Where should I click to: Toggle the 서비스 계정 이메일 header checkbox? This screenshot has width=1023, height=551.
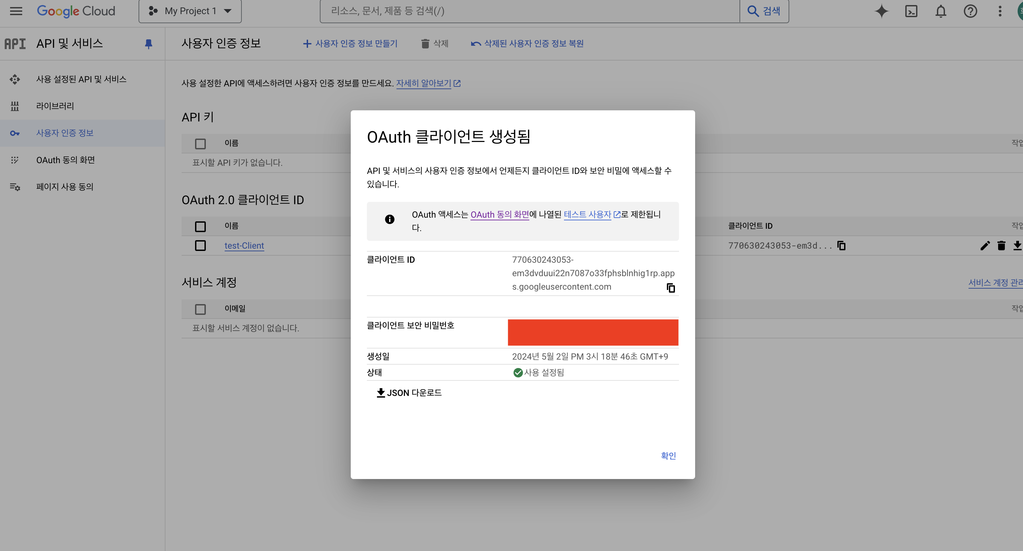(200, 309)
